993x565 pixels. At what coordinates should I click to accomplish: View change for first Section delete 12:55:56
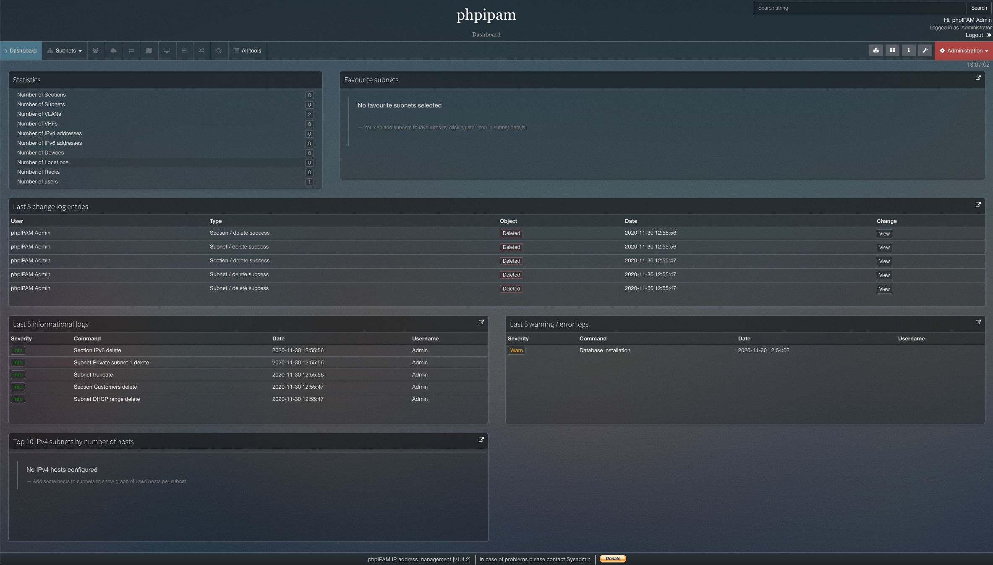[884, 234]
